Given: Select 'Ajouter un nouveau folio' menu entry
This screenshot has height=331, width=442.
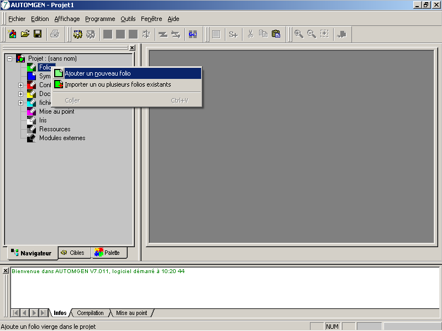Looking at the screenshot, I should [x=98, y=73].
